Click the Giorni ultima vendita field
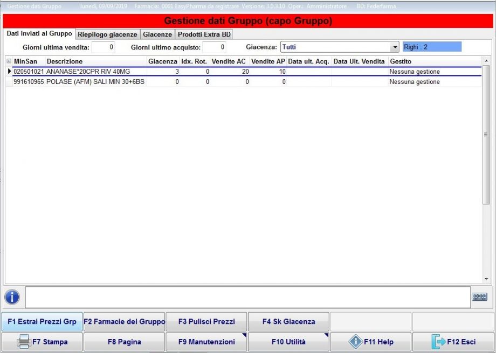The height and width of the screenshot is (353, 496). click(x=103, y=47)
